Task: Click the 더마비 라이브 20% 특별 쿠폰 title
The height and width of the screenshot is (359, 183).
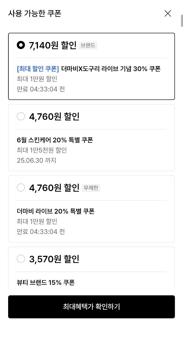Action: pyautogui.click(x=55, y=211)
